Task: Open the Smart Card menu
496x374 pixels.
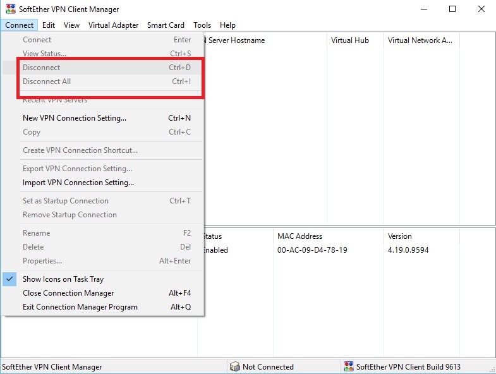Action: tap(166, 25)
